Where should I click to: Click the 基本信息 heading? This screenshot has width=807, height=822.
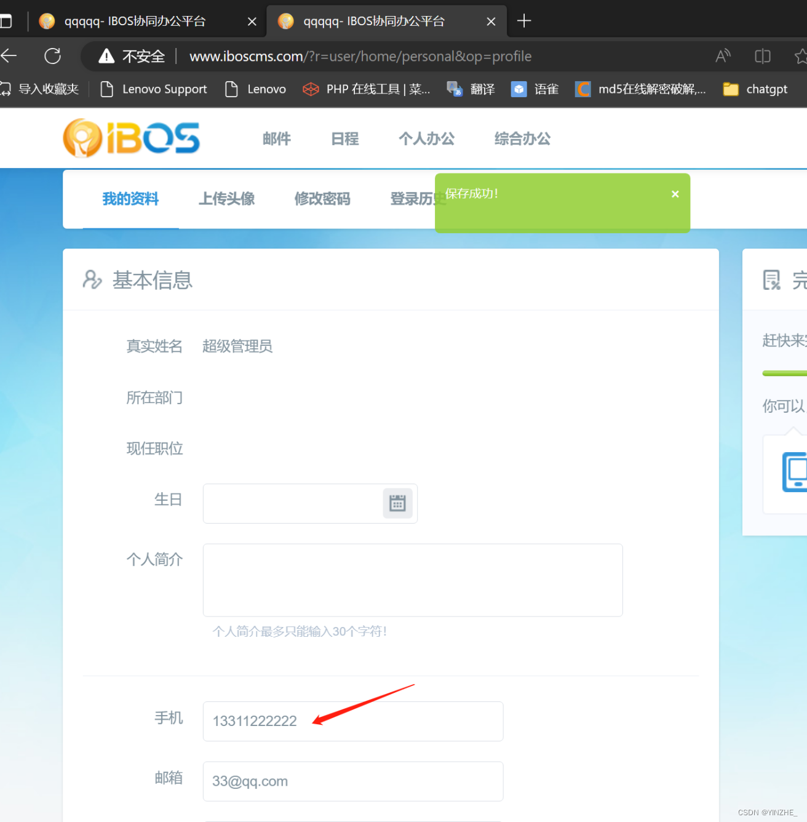pos(153,280)
